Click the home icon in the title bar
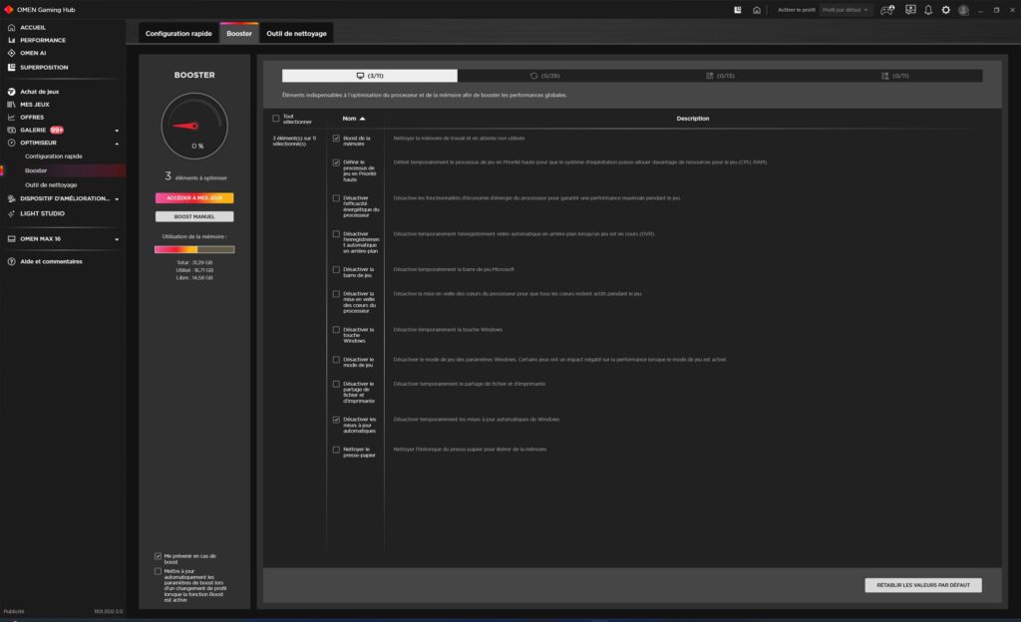Viewport: 1021px width, 622px height. 757,10
